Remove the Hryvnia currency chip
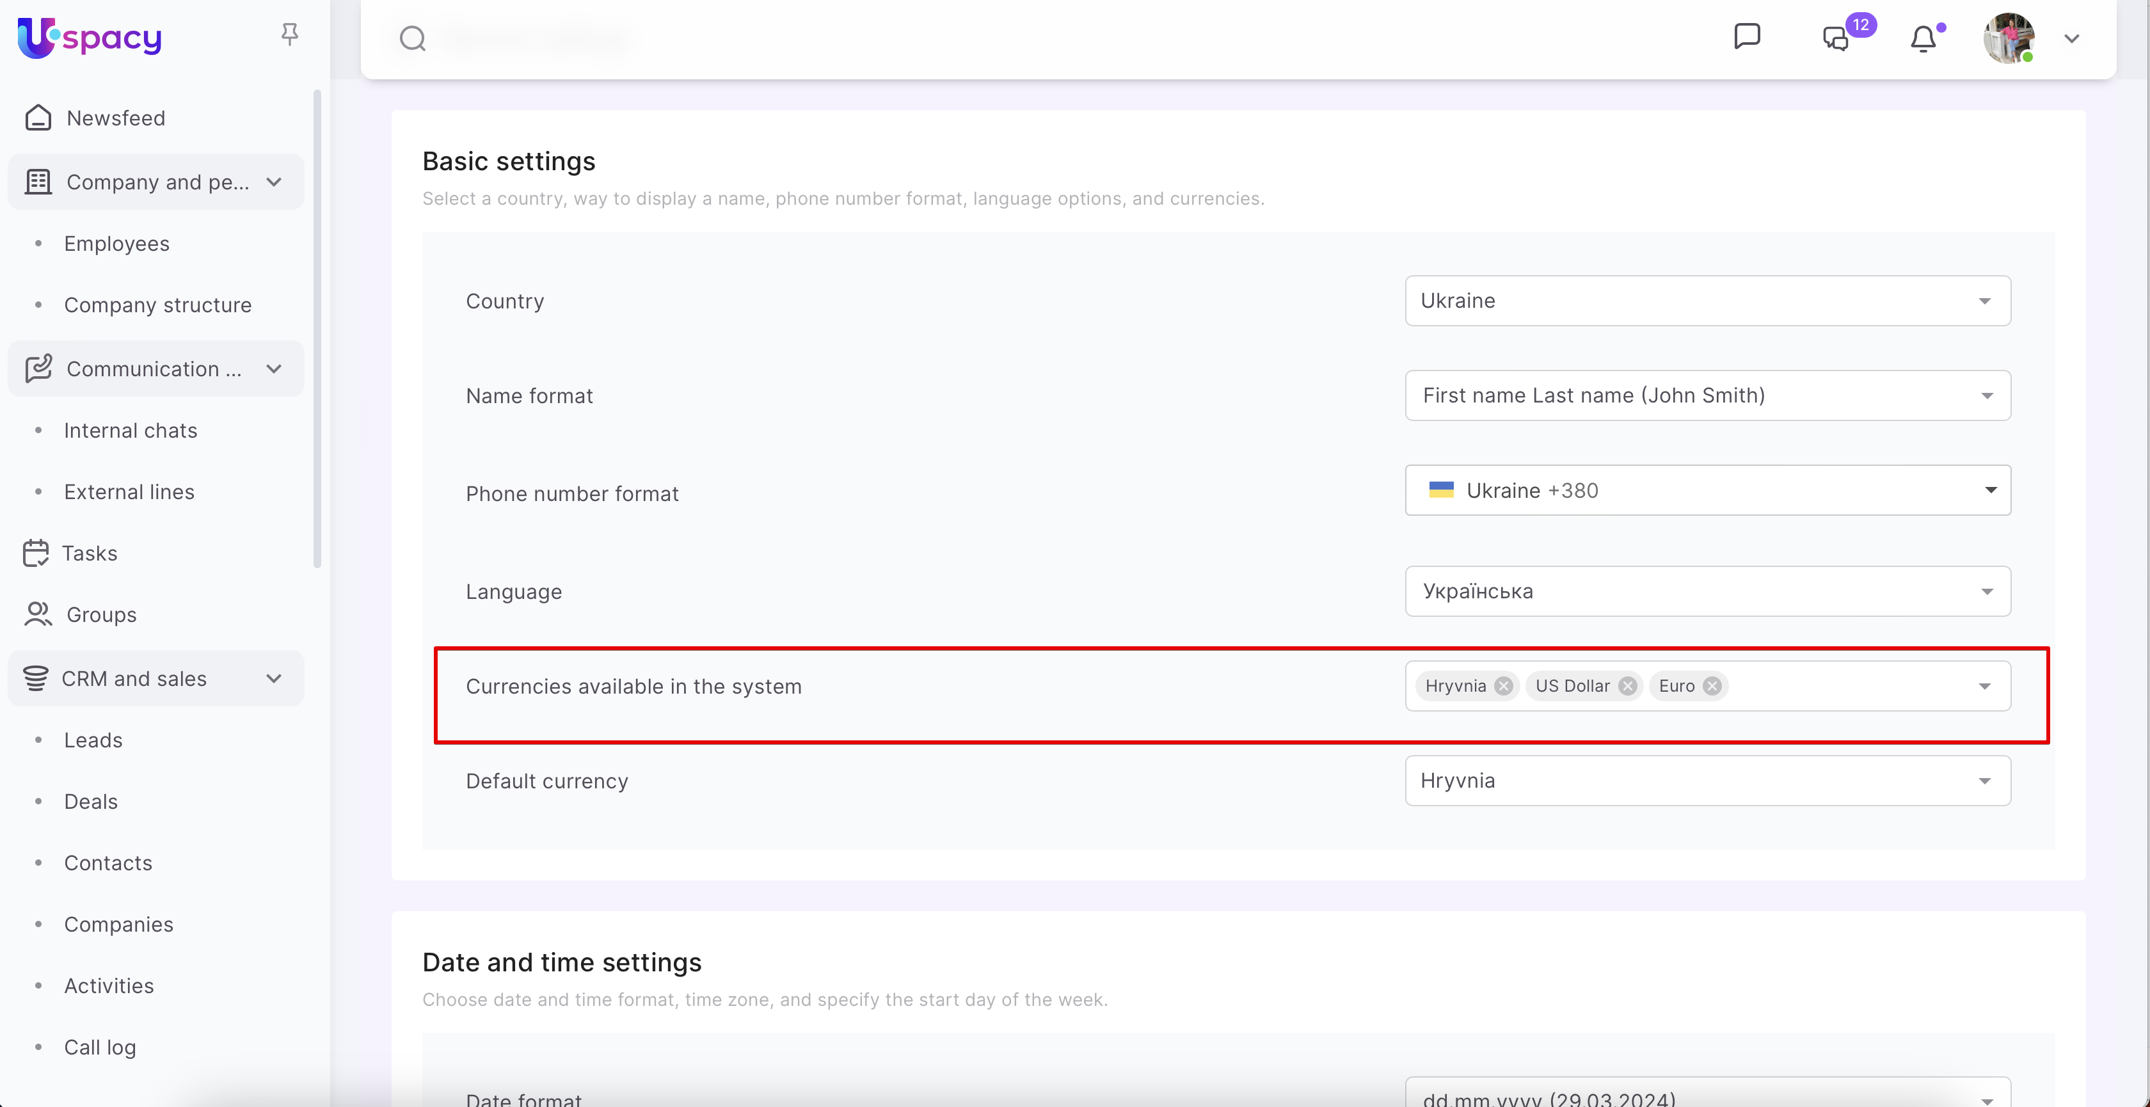Image resolution: width=2150 pixels, height=1107 pixels. (x=1503, y=686)
